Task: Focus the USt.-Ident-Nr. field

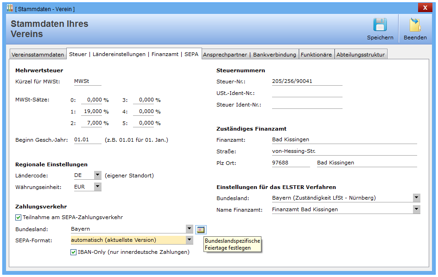Action: [x=307, y=93]
